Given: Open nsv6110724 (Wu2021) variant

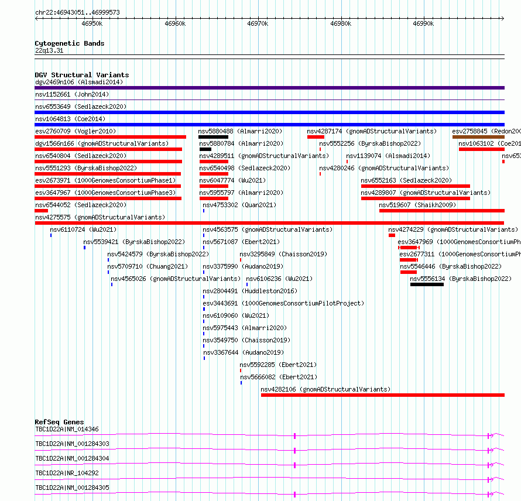Looking at the screenshot, I should click(83, 229).
